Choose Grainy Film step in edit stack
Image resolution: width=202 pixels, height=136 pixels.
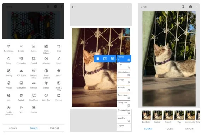point(124,104)
